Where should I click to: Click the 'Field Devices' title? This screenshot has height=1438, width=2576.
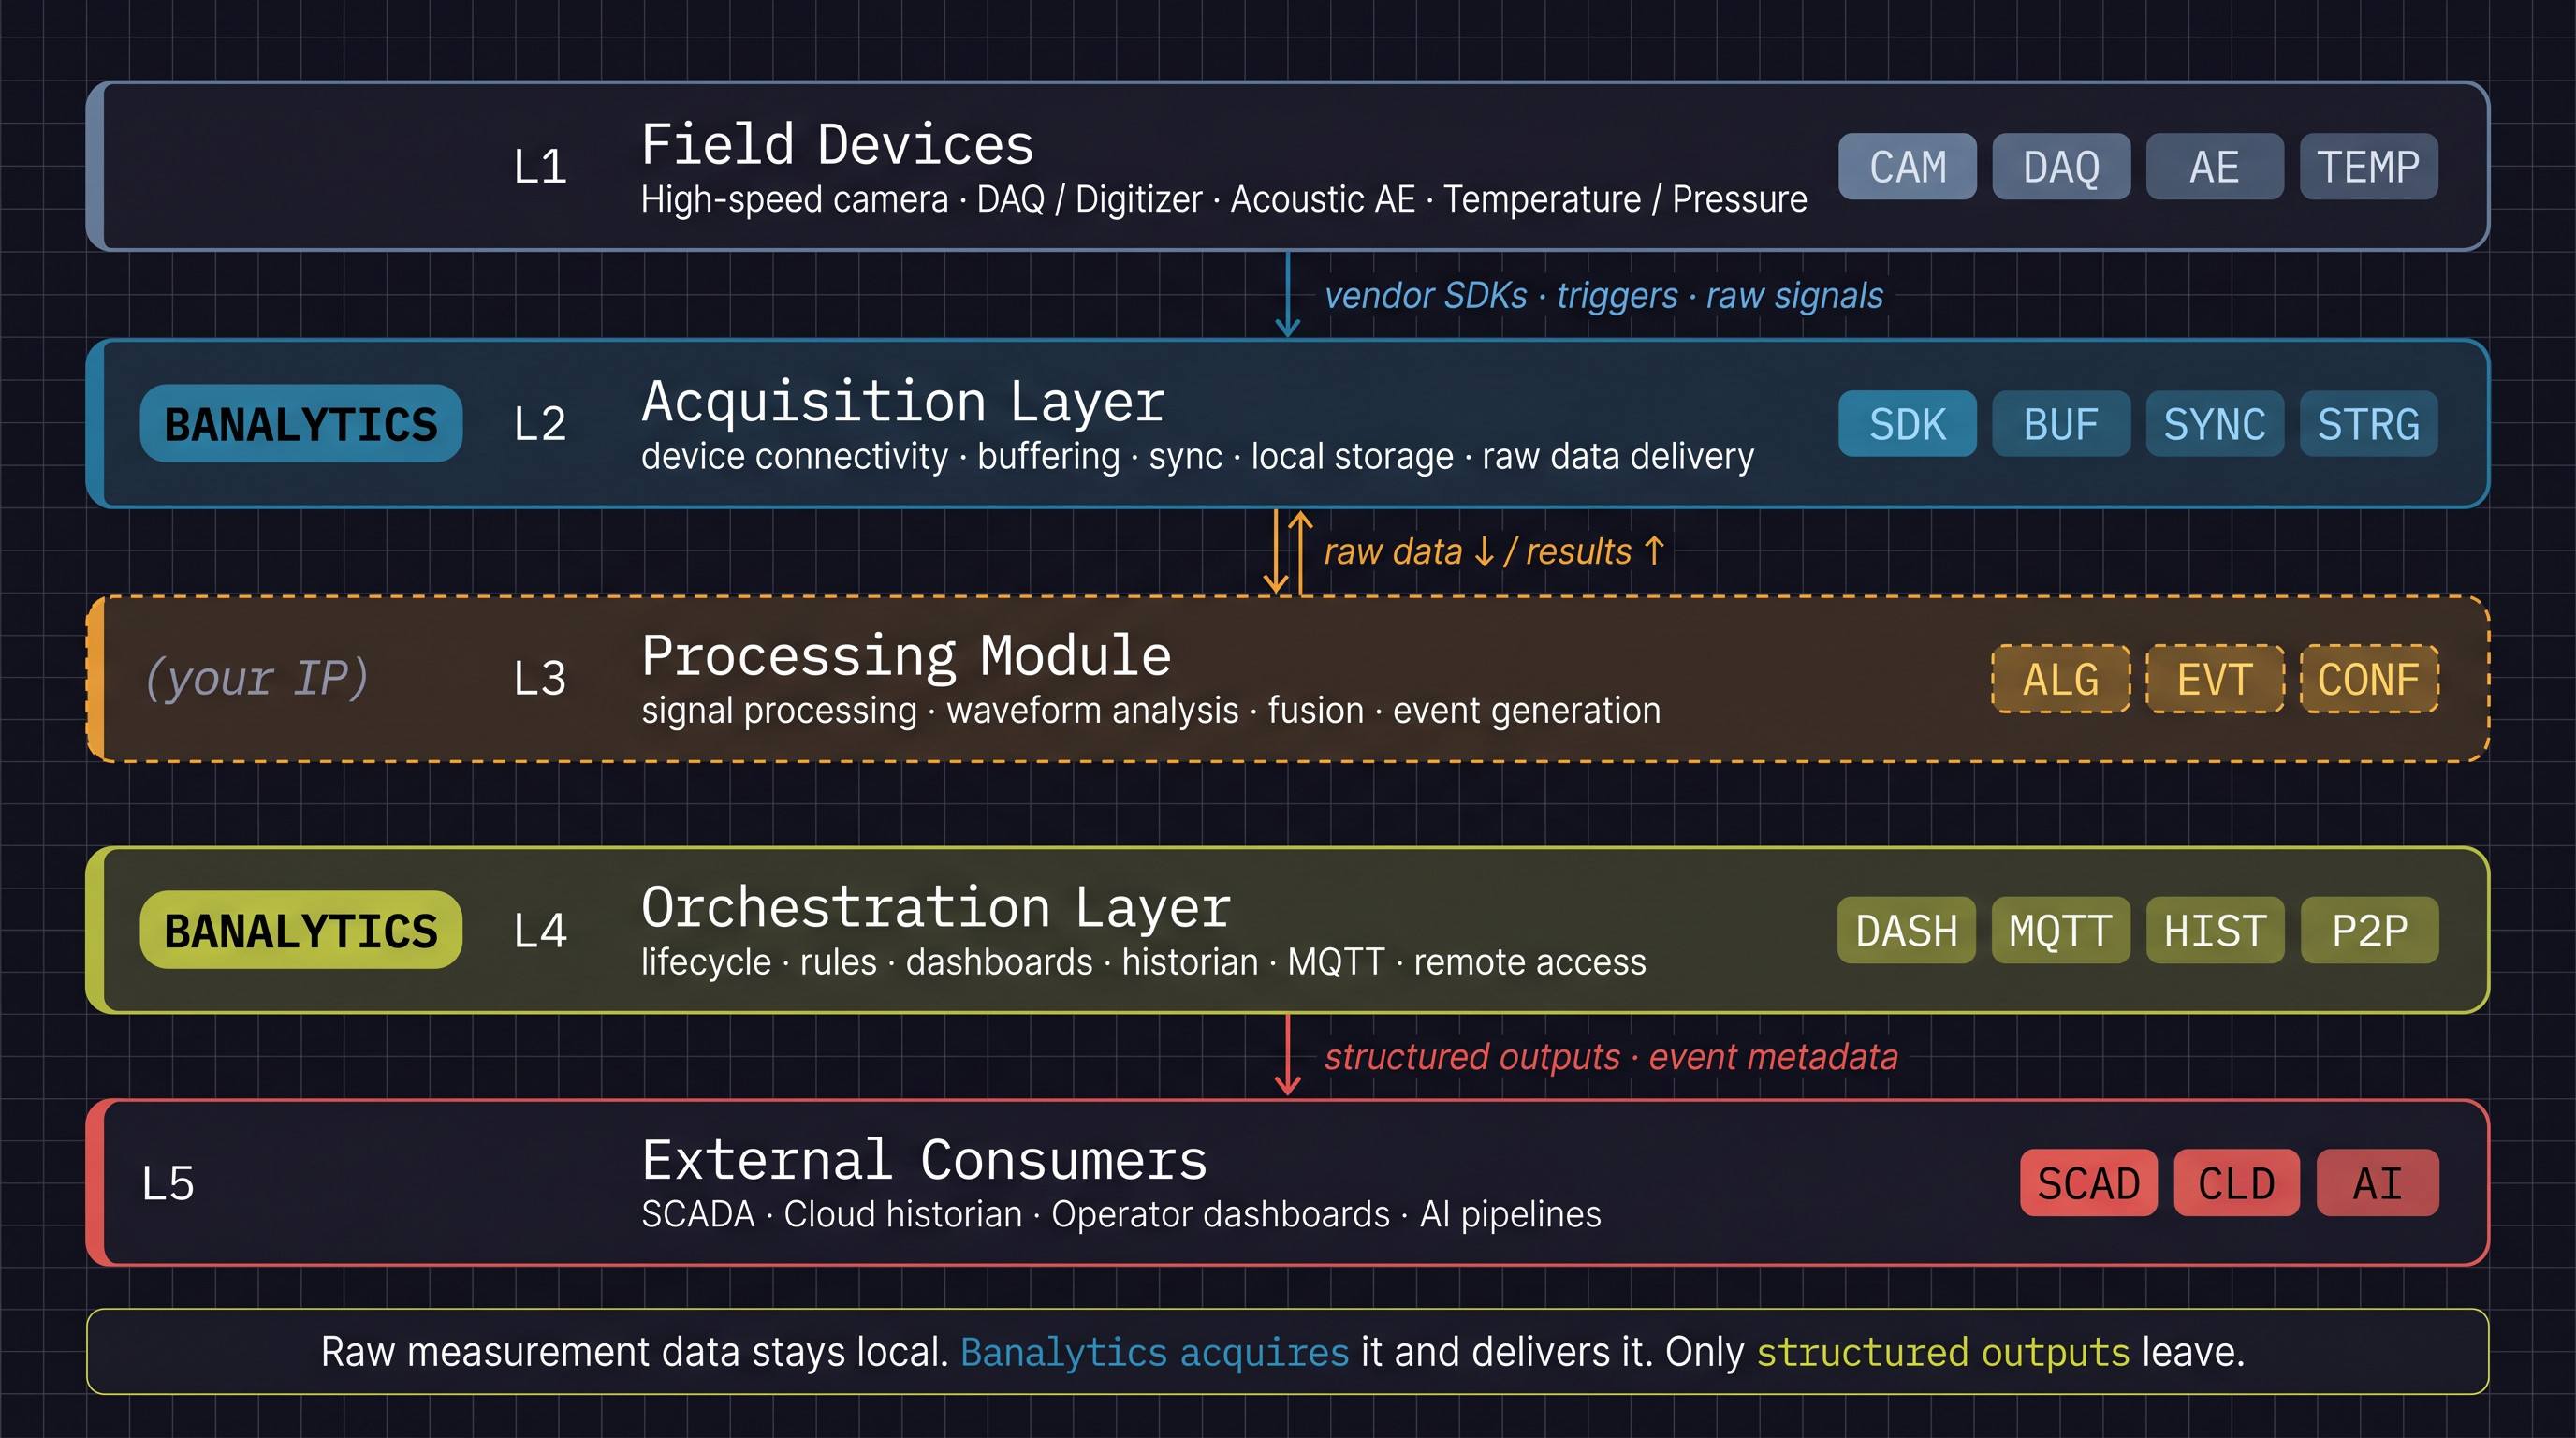point(837,144)
